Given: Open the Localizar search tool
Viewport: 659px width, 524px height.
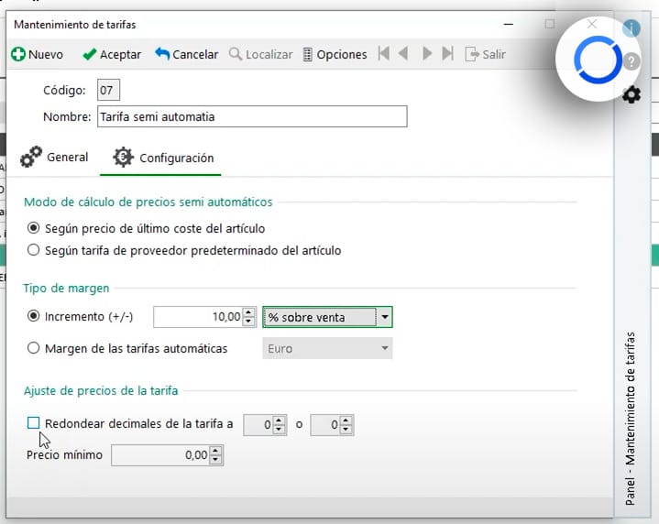Looking at the screenshot, I should click(x=260, y=55).
